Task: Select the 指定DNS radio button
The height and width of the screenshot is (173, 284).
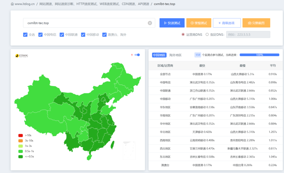Action: (207, 34)
